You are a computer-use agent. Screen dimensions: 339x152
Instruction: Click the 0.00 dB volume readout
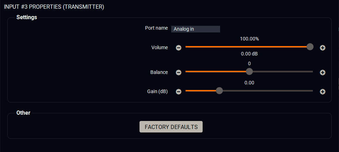point(249,54)
